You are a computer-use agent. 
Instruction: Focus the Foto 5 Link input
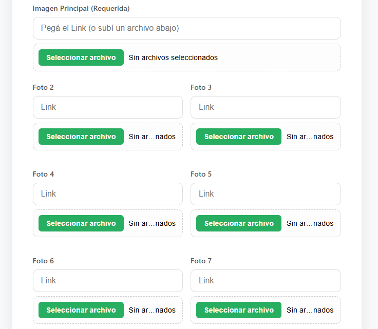266,194
